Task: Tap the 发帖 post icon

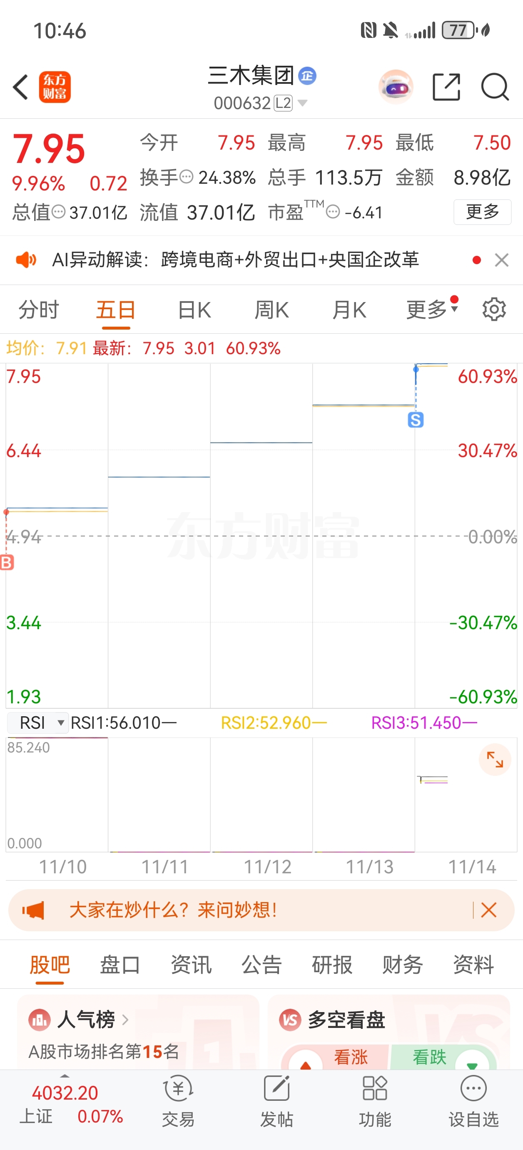Action: click(x=276, y=1100)
